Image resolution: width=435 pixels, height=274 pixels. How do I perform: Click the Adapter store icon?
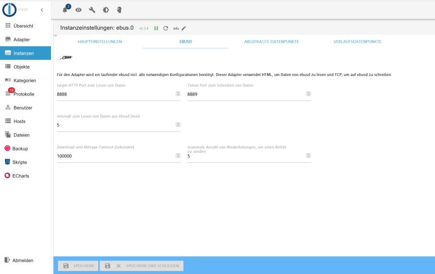(8, 39)
